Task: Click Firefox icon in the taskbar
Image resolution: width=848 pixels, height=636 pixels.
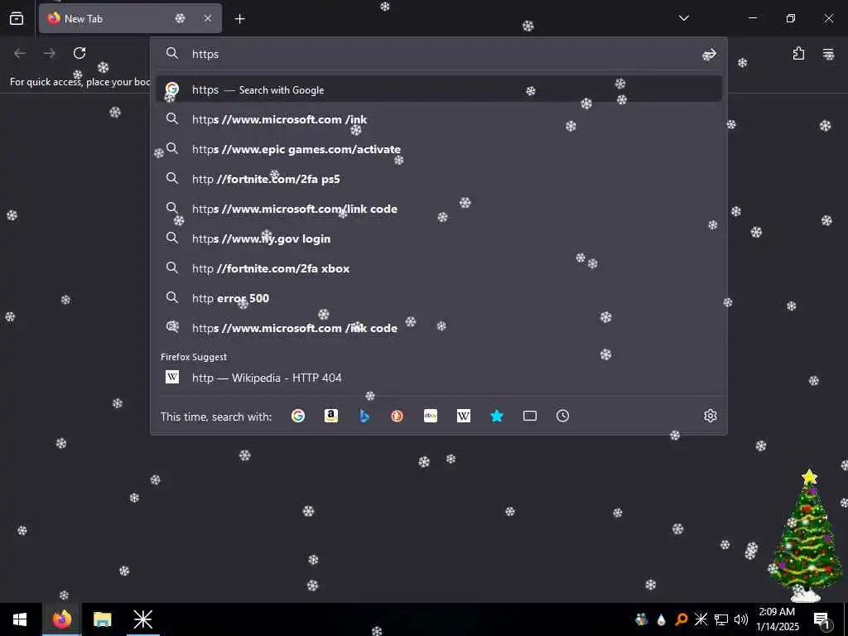Action: click(61, 619)
